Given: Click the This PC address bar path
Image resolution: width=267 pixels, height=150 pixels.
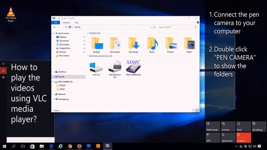Looking at the screenshot, I should [77, 27].
